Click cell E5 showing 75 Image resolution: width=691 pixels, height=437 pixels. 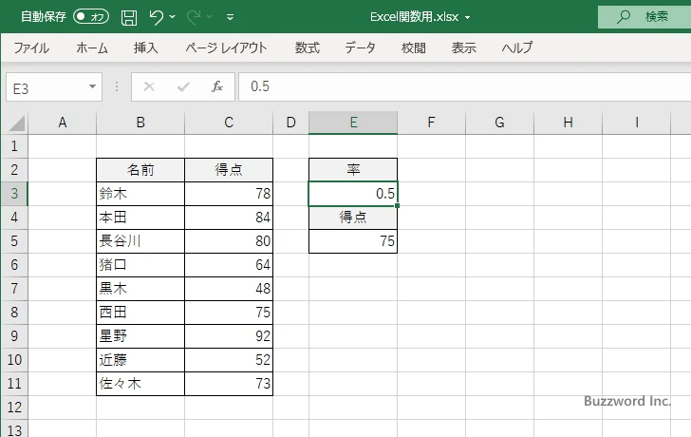[353, 240]
